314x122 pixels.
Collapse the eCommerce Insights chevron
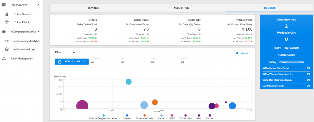coord(38,31)
